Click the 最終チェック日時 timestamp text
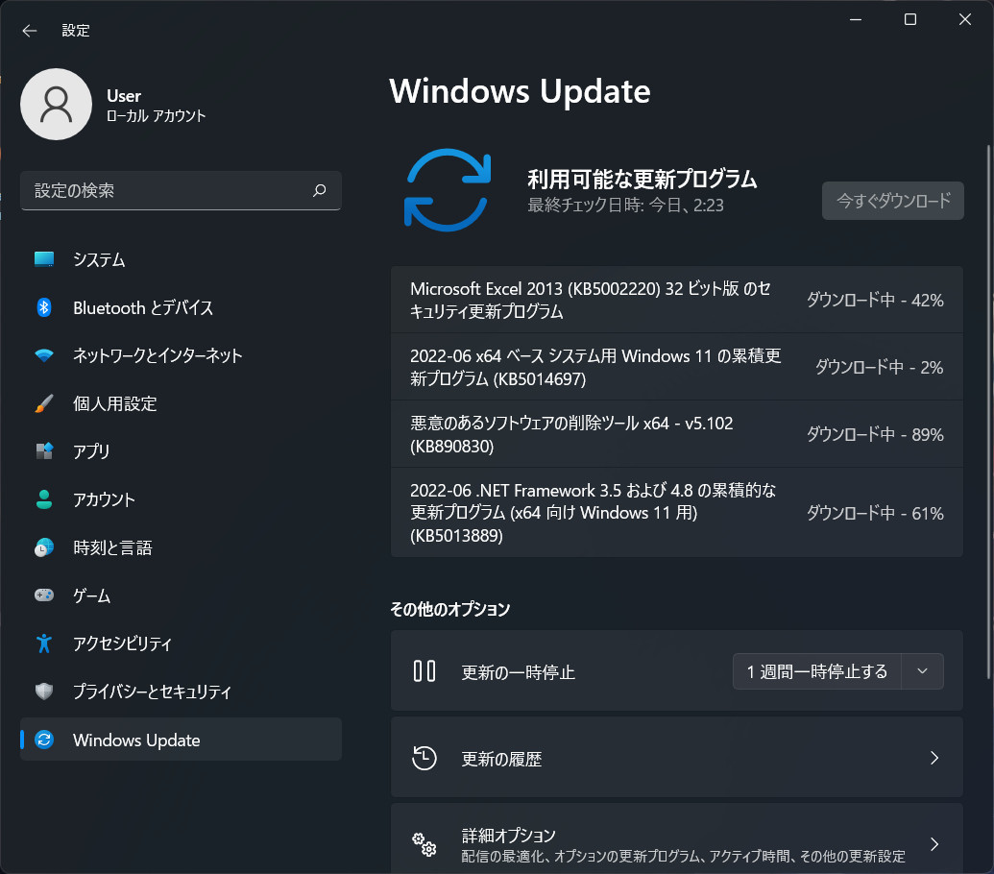994x874 pixels. tap(625, 206)
